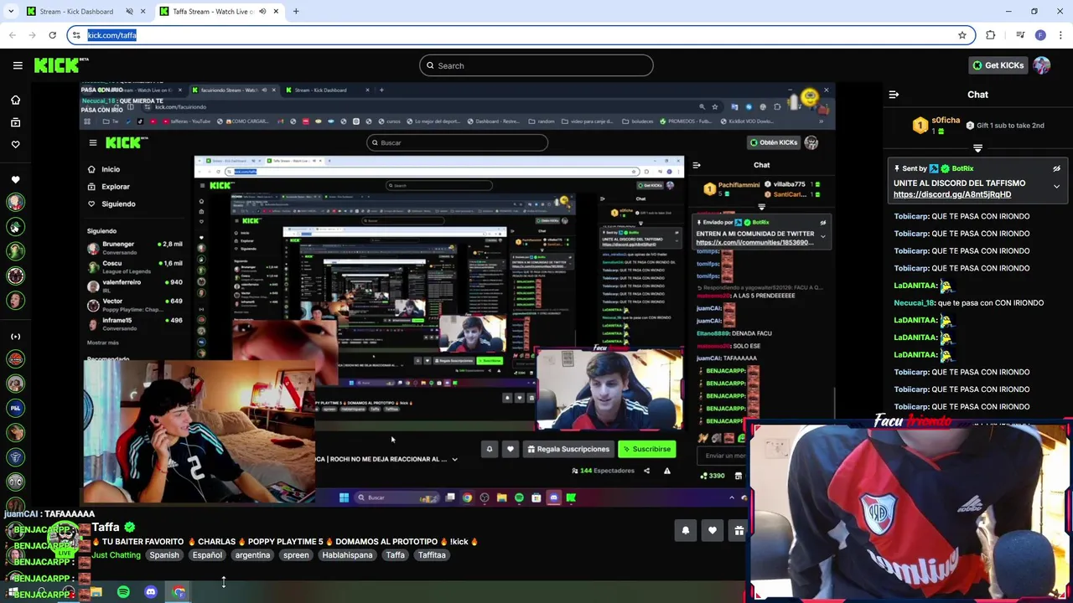Open first followed channel avatar in sidebar
1073x603 pixels.
[x=15, y=202]
